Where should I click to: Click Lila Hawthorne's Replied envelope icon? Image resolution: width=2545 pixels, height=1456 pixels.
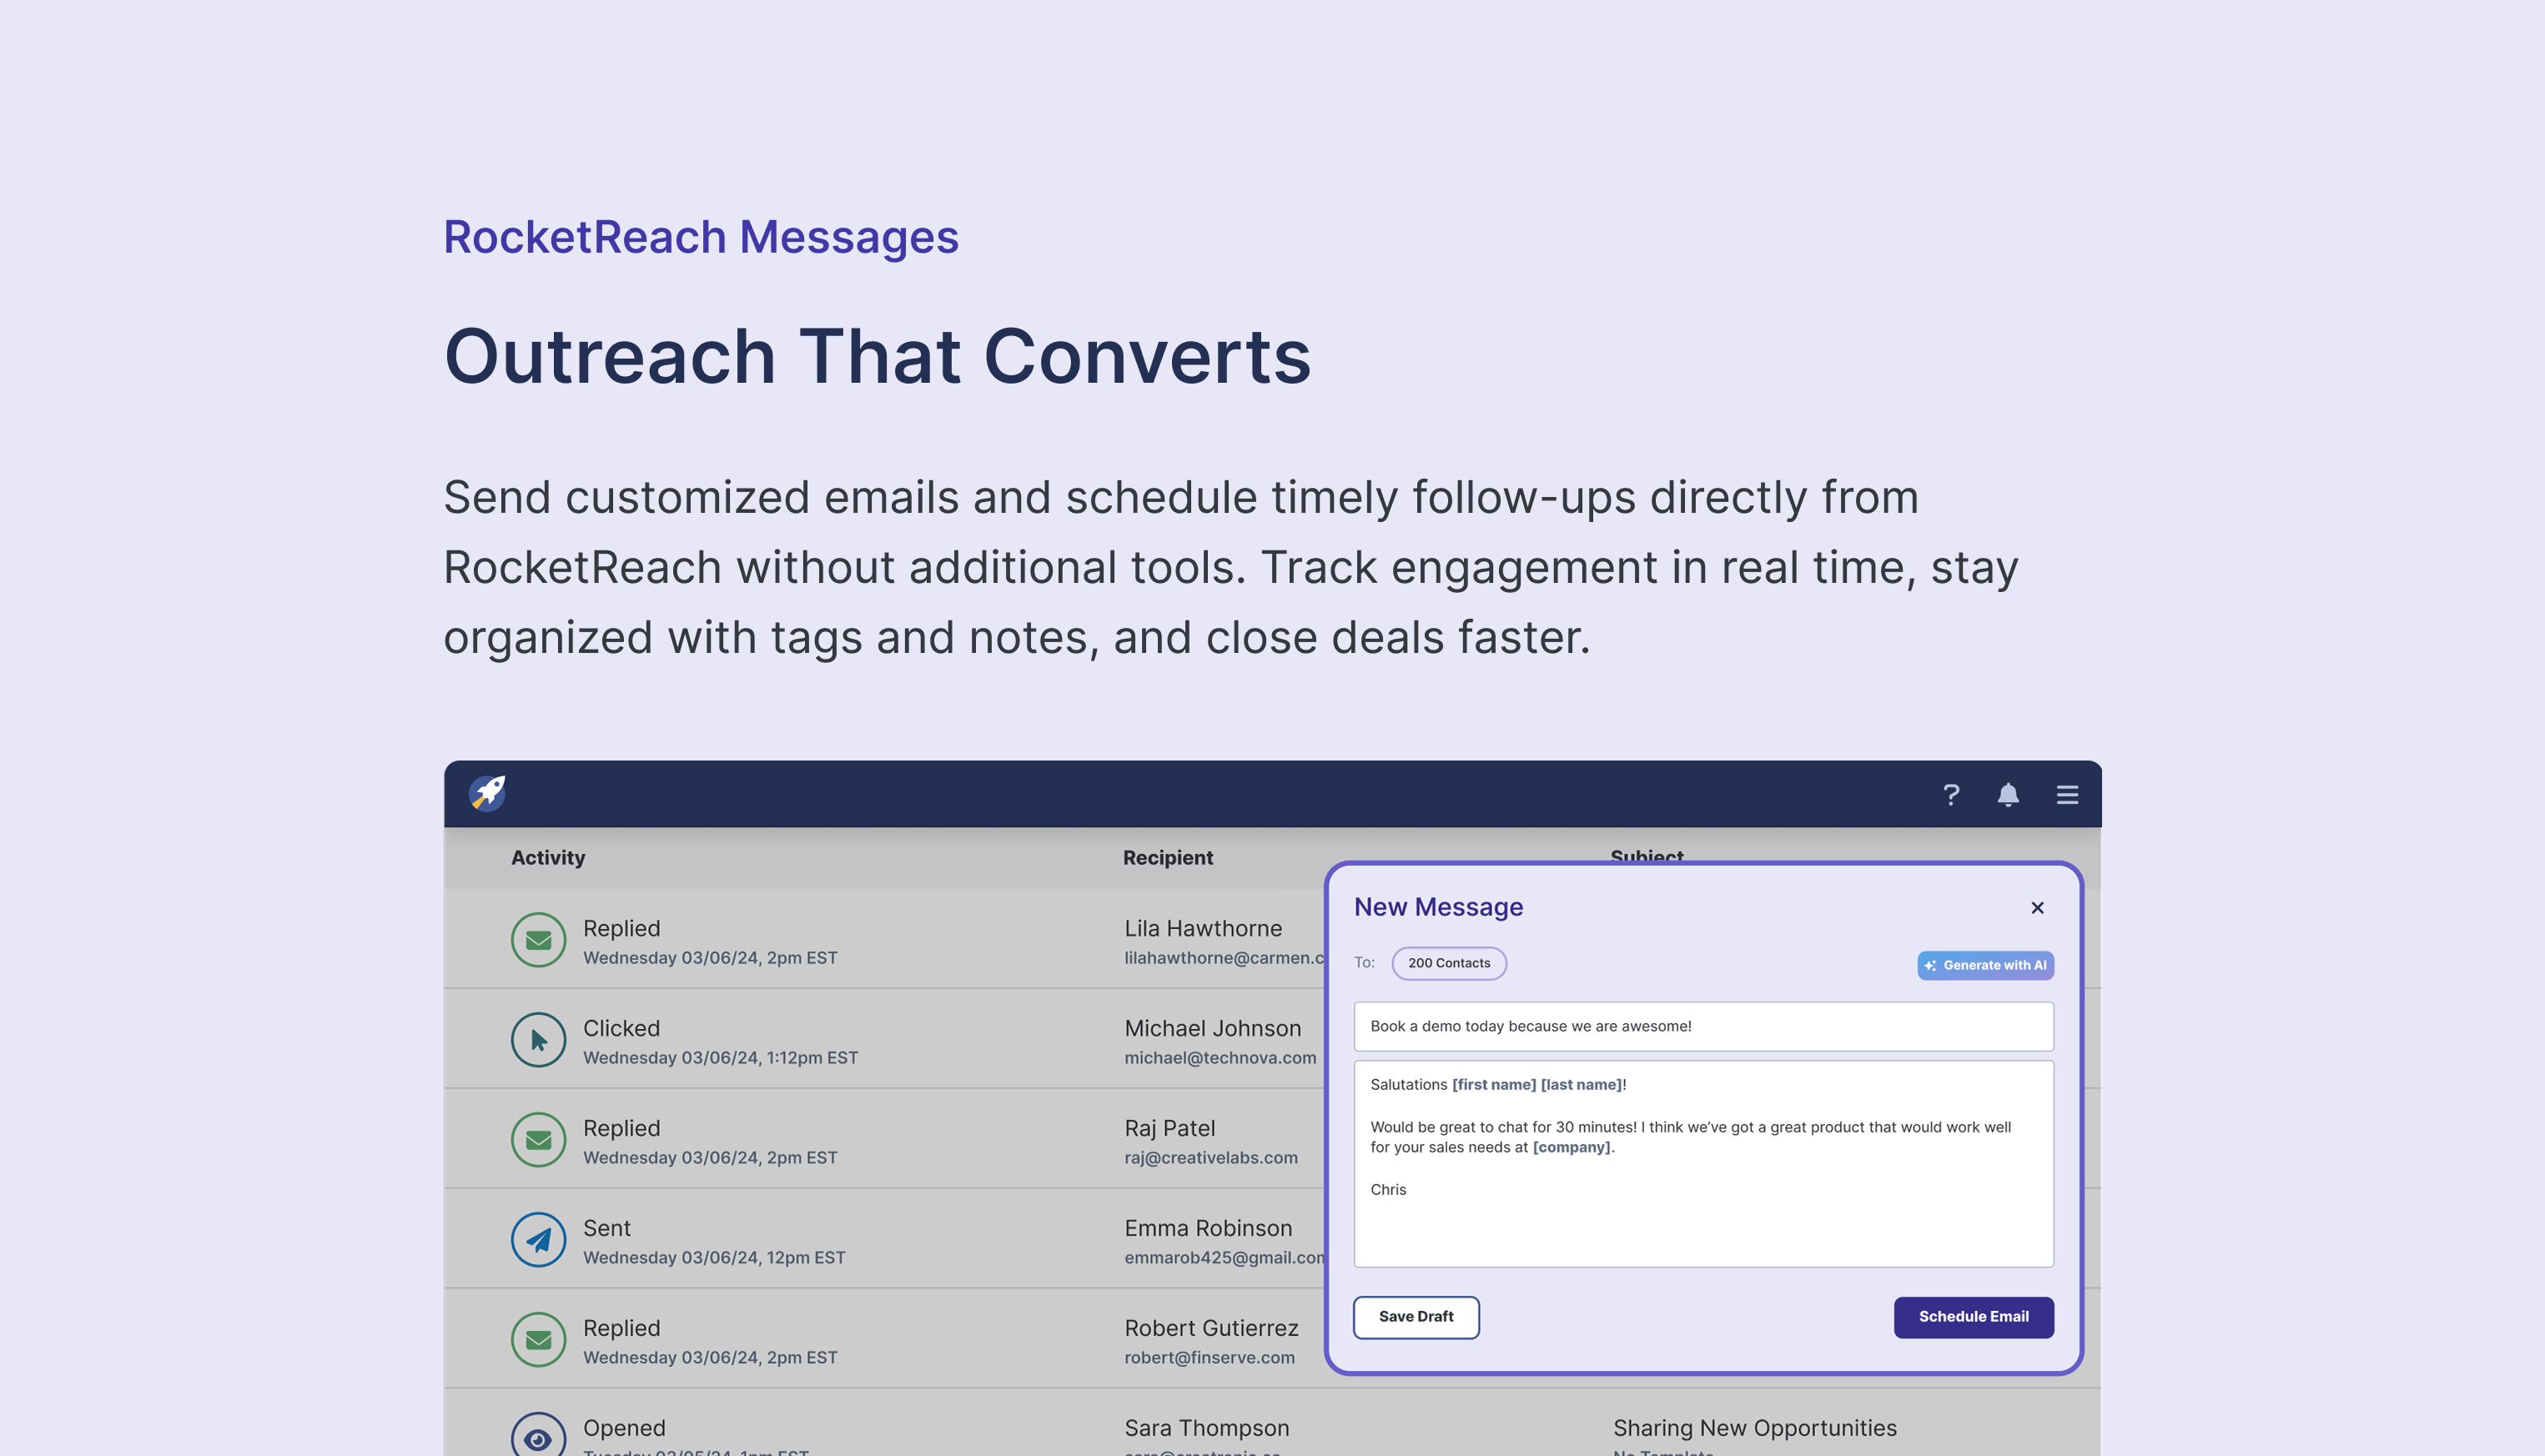538,940
